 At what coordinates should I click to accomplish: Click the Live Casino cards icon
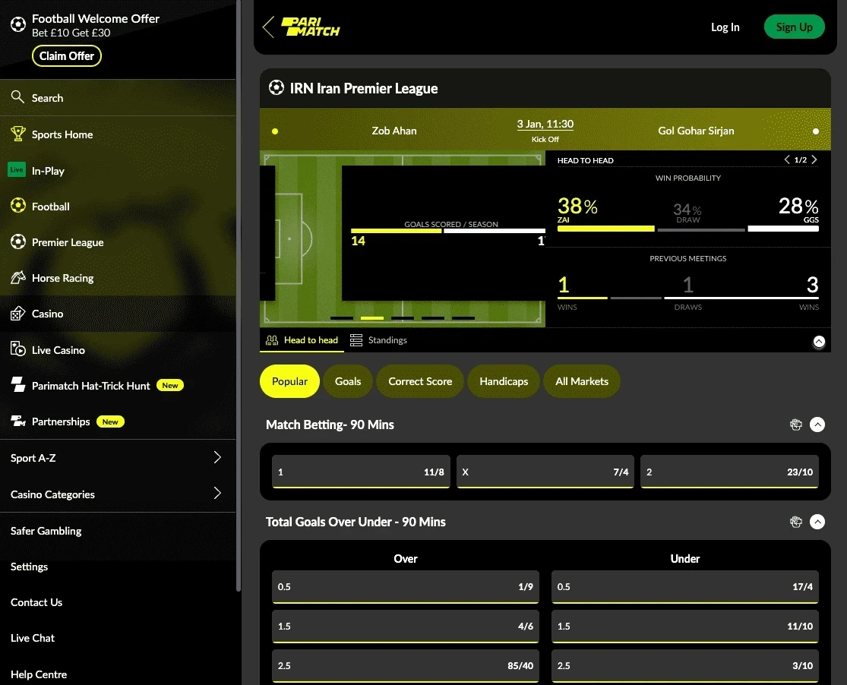tap(17, 349)
